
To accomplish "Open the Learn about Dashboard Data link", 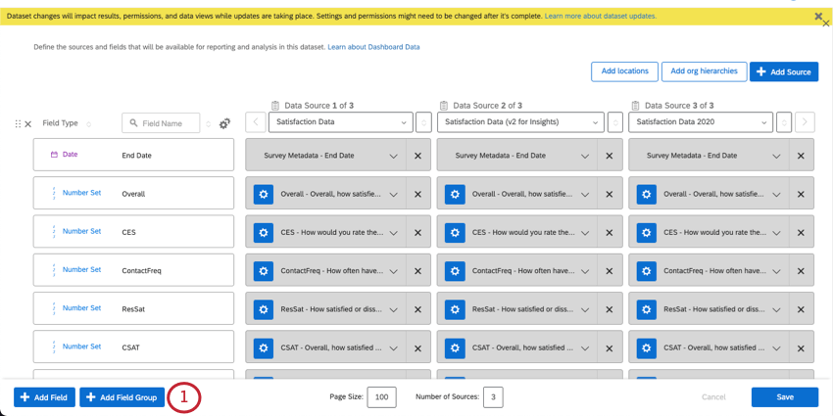I will point(373,47).
